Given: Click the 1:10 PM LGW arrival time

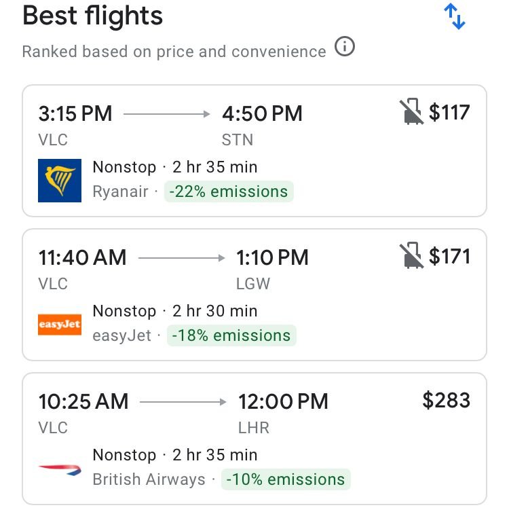Looking at the screenshot, I should (272, 257).
